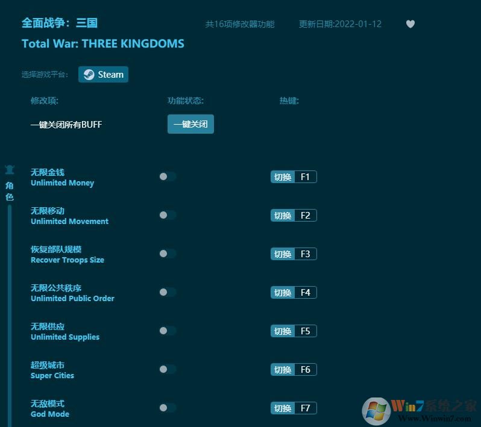
Task: Select the Steam platform button
Action: click(x=103, y=75)
